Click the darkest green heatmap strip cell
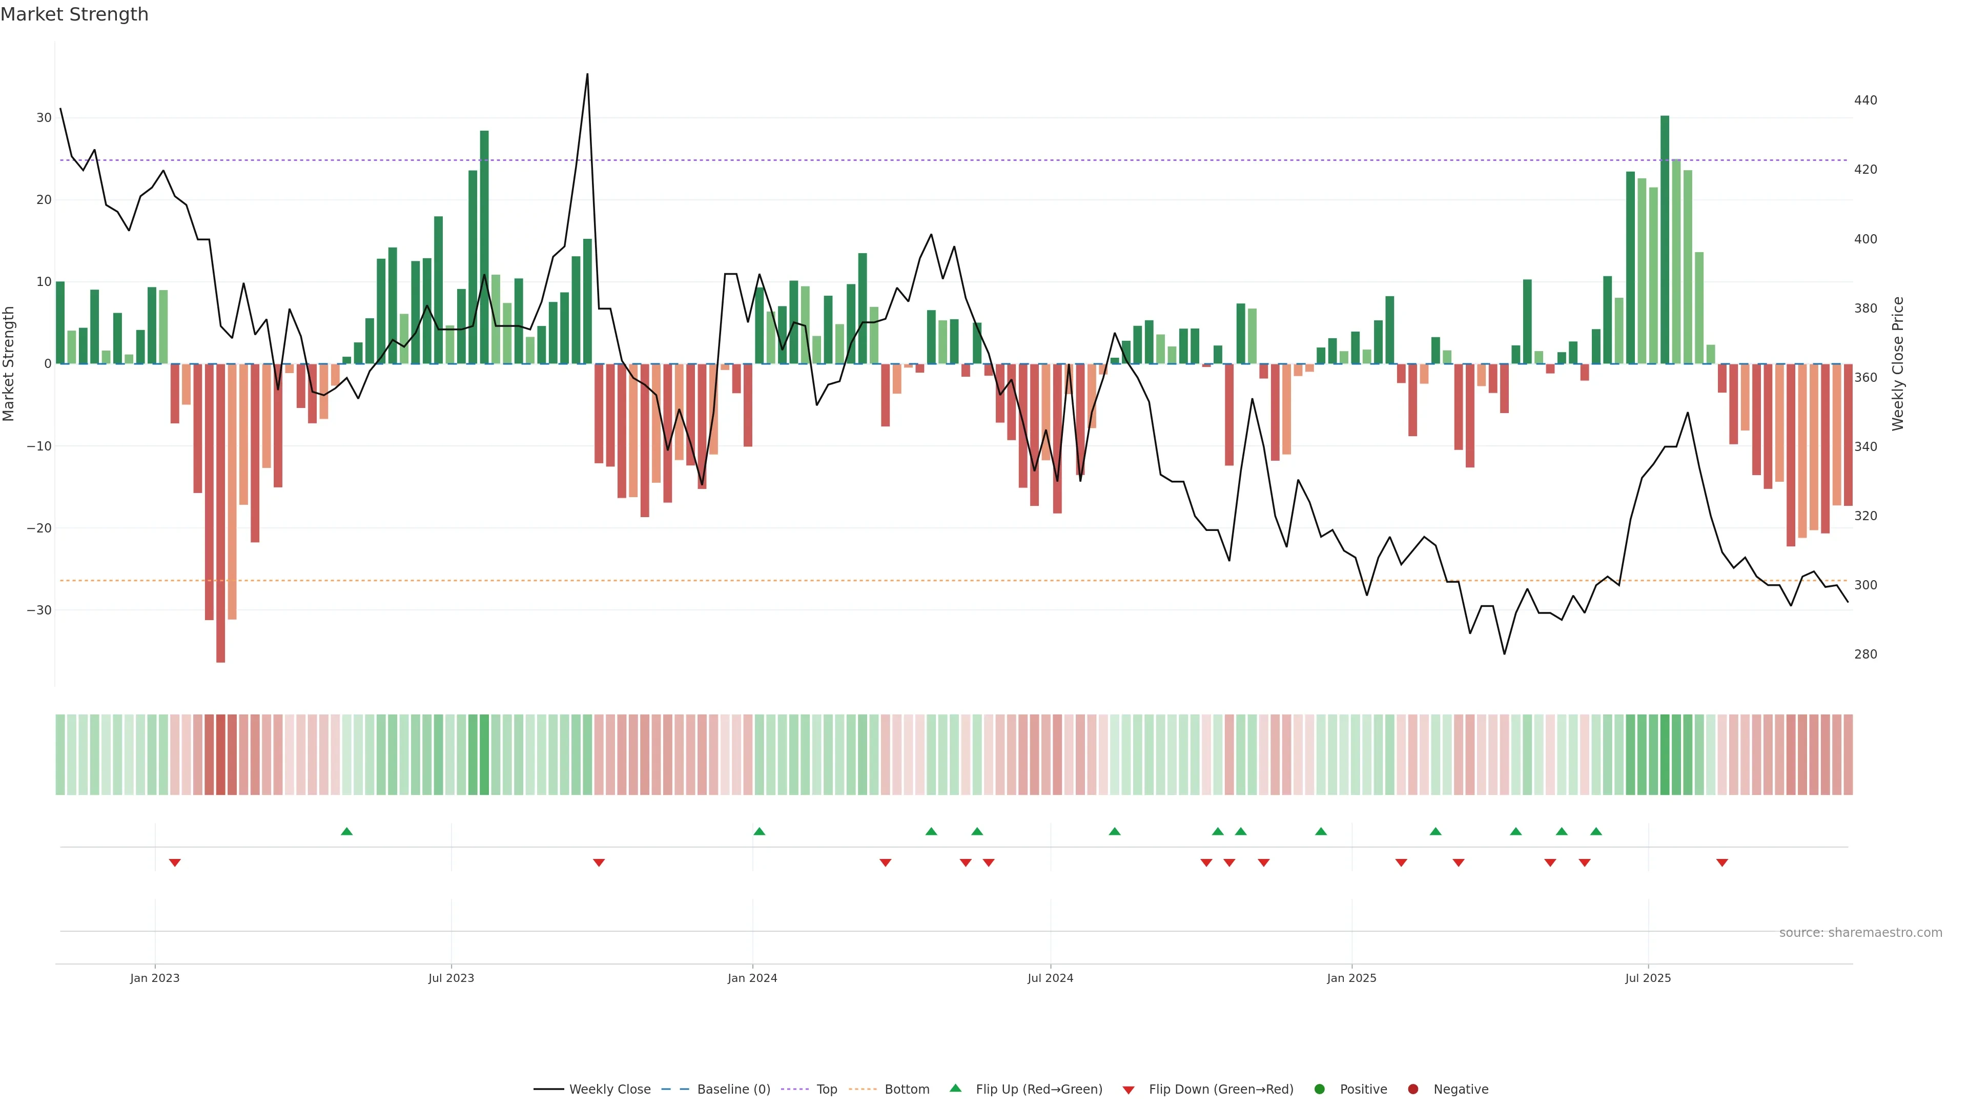Viewport: 1968px width, 1107px height. click(1665, 755)
